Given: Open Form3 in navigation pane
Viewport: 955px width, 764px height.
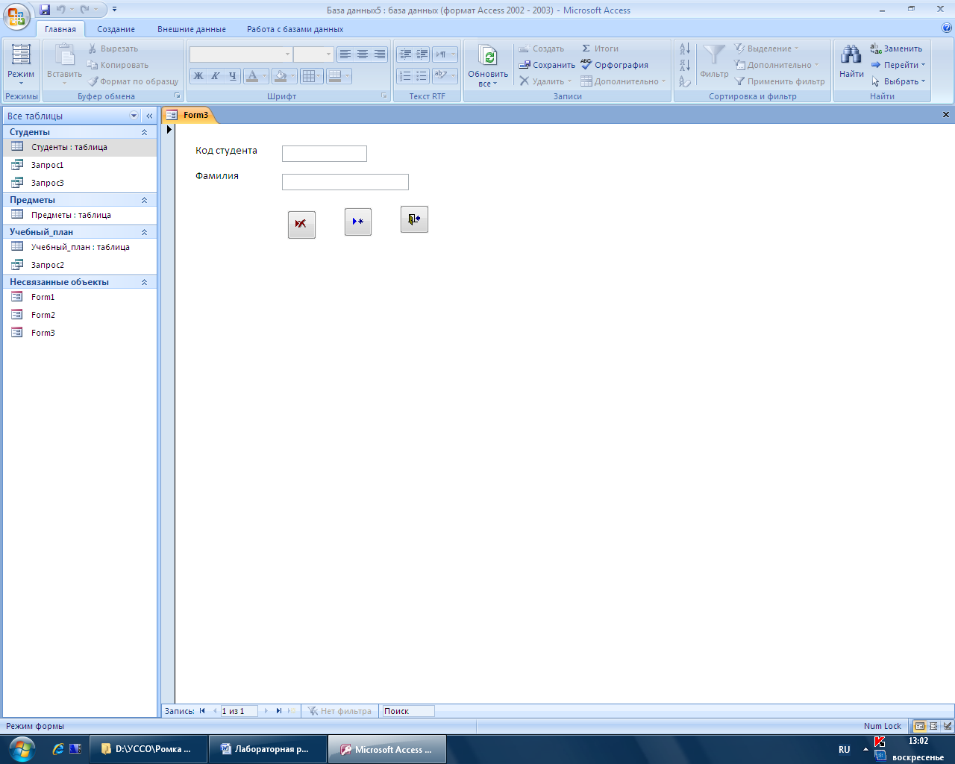Looking at the screenshot, I should pos(79,333).
